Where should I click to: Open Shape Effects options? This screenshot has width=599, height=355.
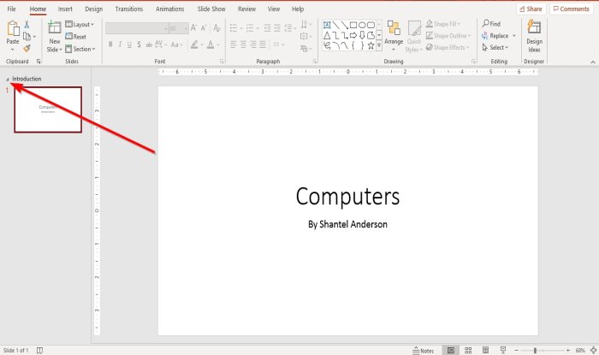448,47
